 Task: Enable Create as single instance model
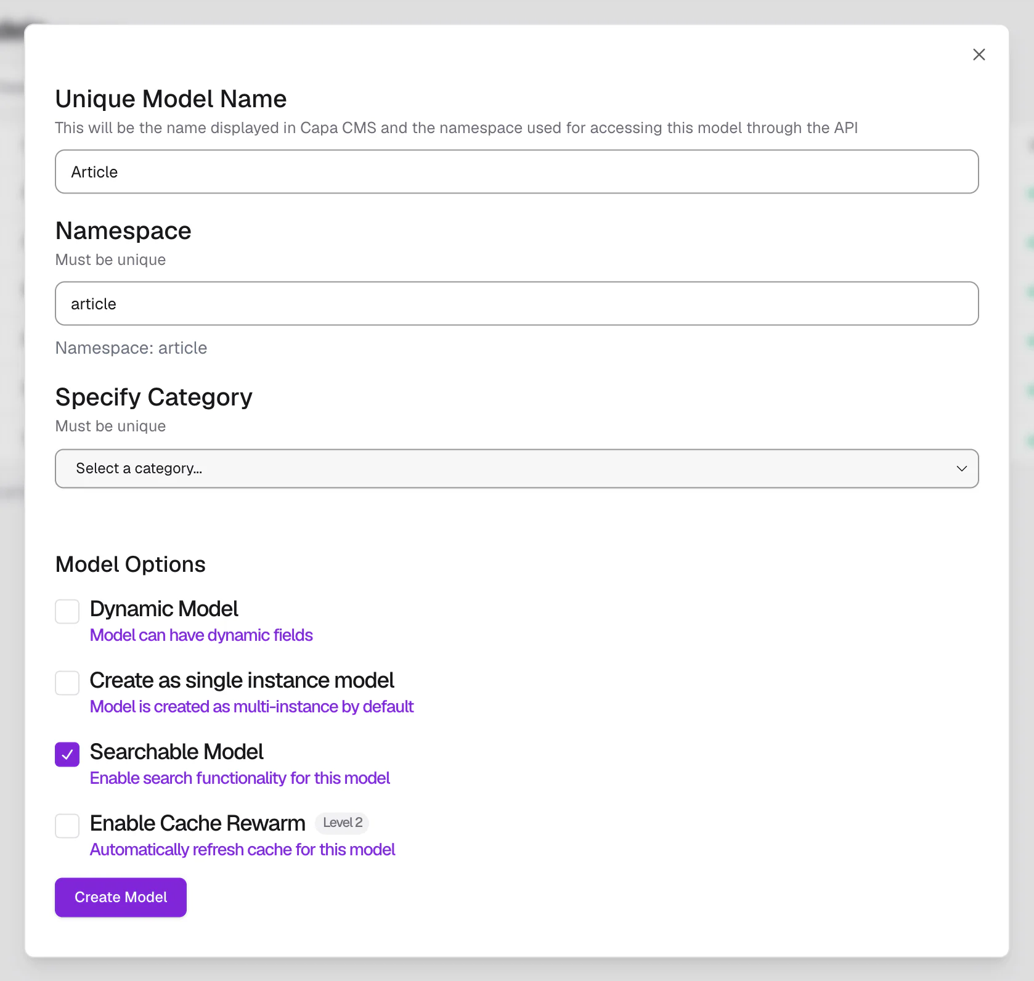tap(67, 683)
